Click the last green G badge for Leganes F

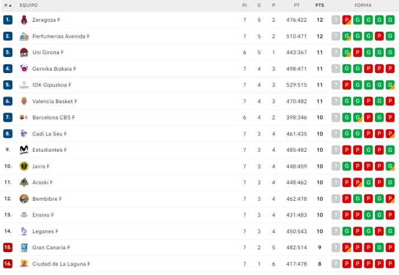coord(390,231)
